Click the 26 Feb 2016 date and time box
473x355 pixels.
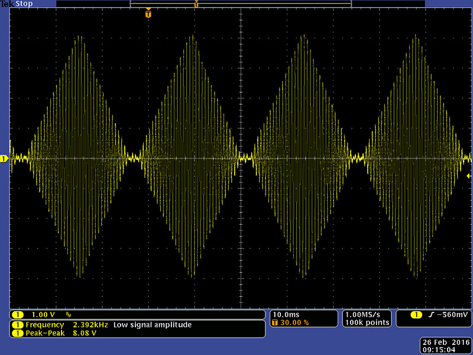(445, 346)
